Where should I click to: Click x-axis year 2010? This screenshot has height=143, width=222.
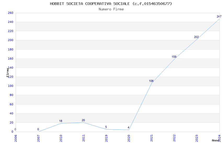61,138
